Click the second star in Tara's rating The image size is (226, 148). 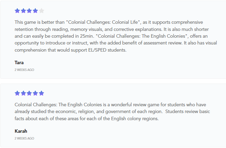point(23,11)
